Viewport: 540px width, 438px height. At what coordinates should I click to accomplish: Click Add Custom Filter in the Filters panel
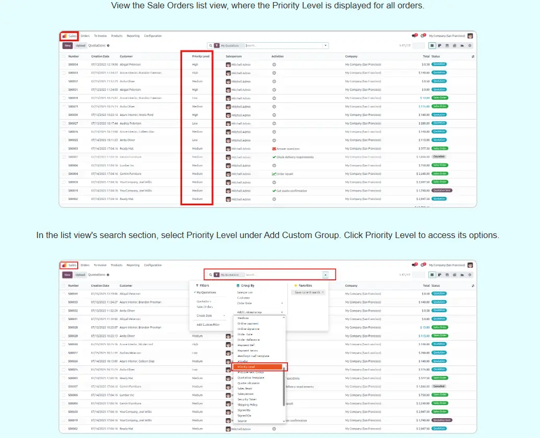208,325
